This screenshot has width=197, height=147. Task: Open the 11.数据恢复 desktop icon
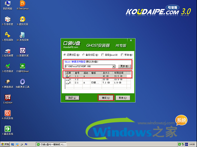coord(23,52)
